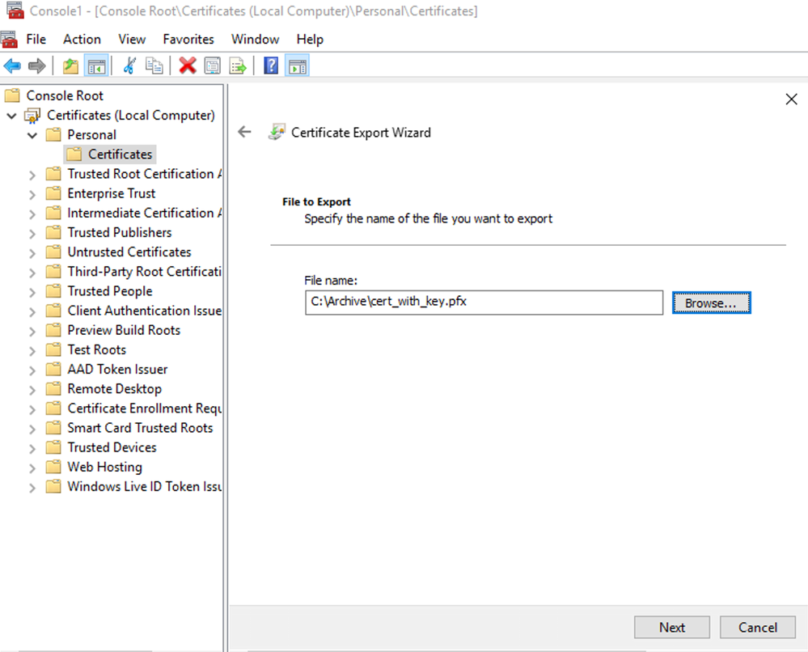Open the Favorites menu
Screen dimensions: 808x652
[x=188, y=39]
